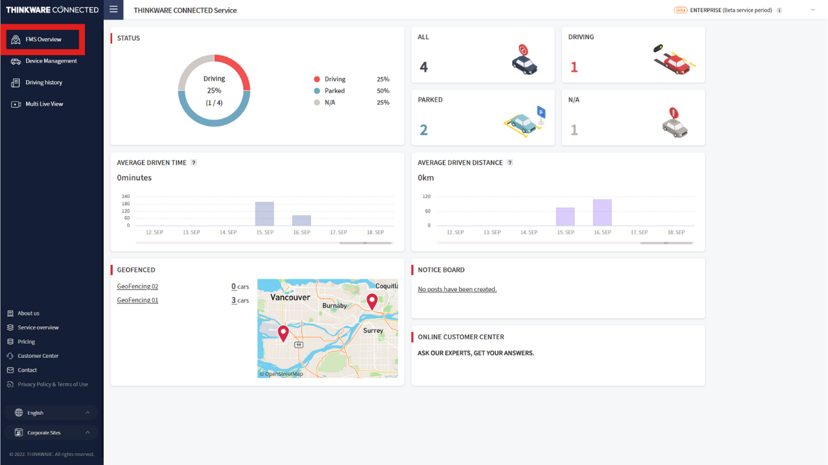Click the 0 cars count for GeoFencing 02
Screen dimensions: 828x465
click(240, 287)
